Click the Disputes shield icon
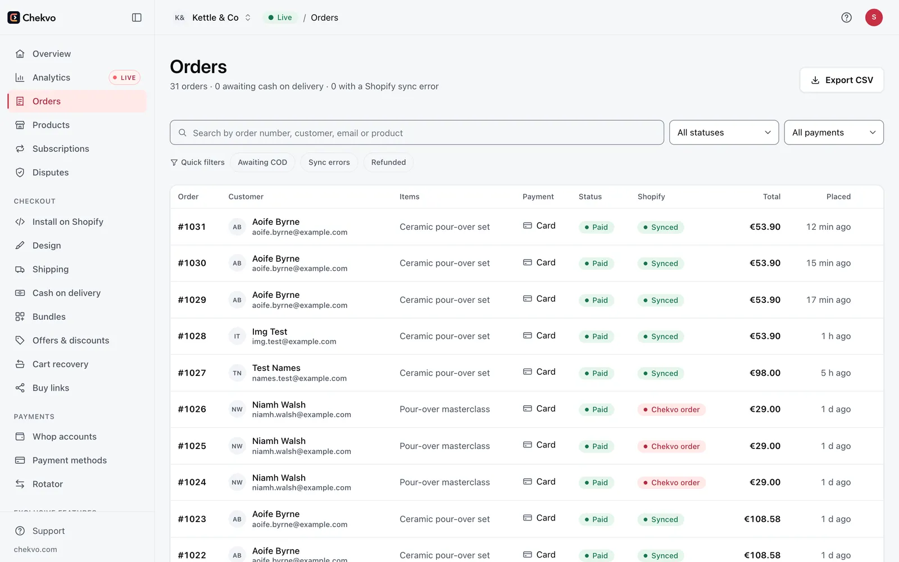This screenshot has width=899, height=562. point(20,173)
